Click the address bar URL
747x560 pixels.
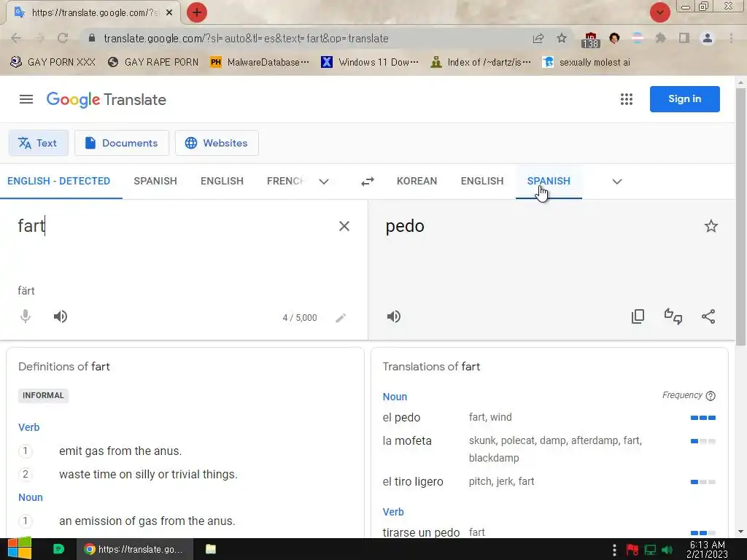(x=246, y=38)
